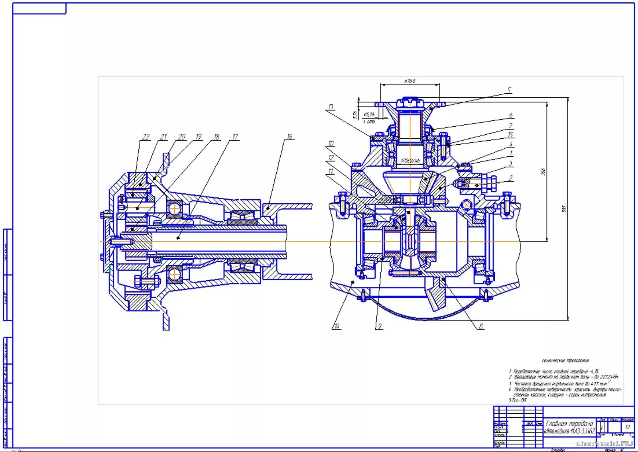Screen dimensions: 638x452
Task: Click requirement line 4 about painting surfaces
Action: [565, 392]
